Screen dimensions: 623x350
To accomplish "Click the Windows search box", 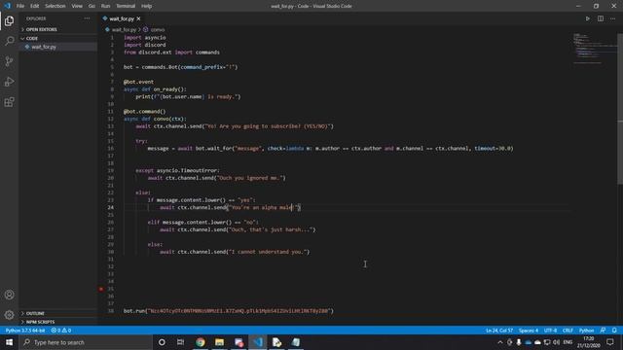I will pos(86,342).
